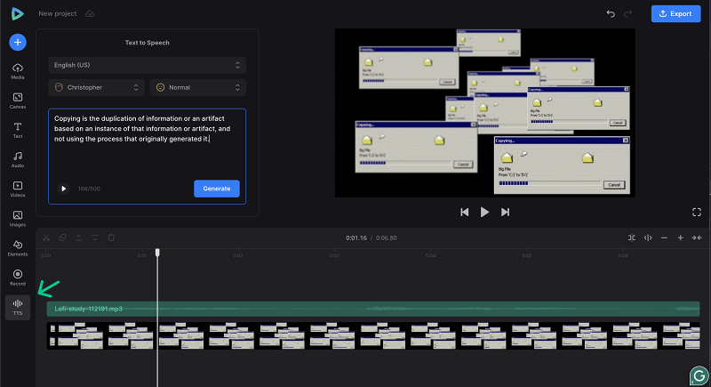Screen dimensions: 711x387
Task: Select the TTS sidebar tool
Action: [x=18, y=308]
